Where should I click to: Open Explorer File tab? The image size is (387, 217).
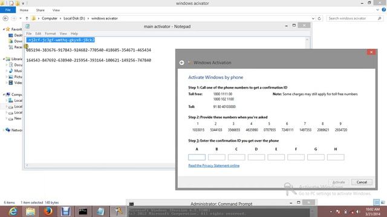coord(8,10)
